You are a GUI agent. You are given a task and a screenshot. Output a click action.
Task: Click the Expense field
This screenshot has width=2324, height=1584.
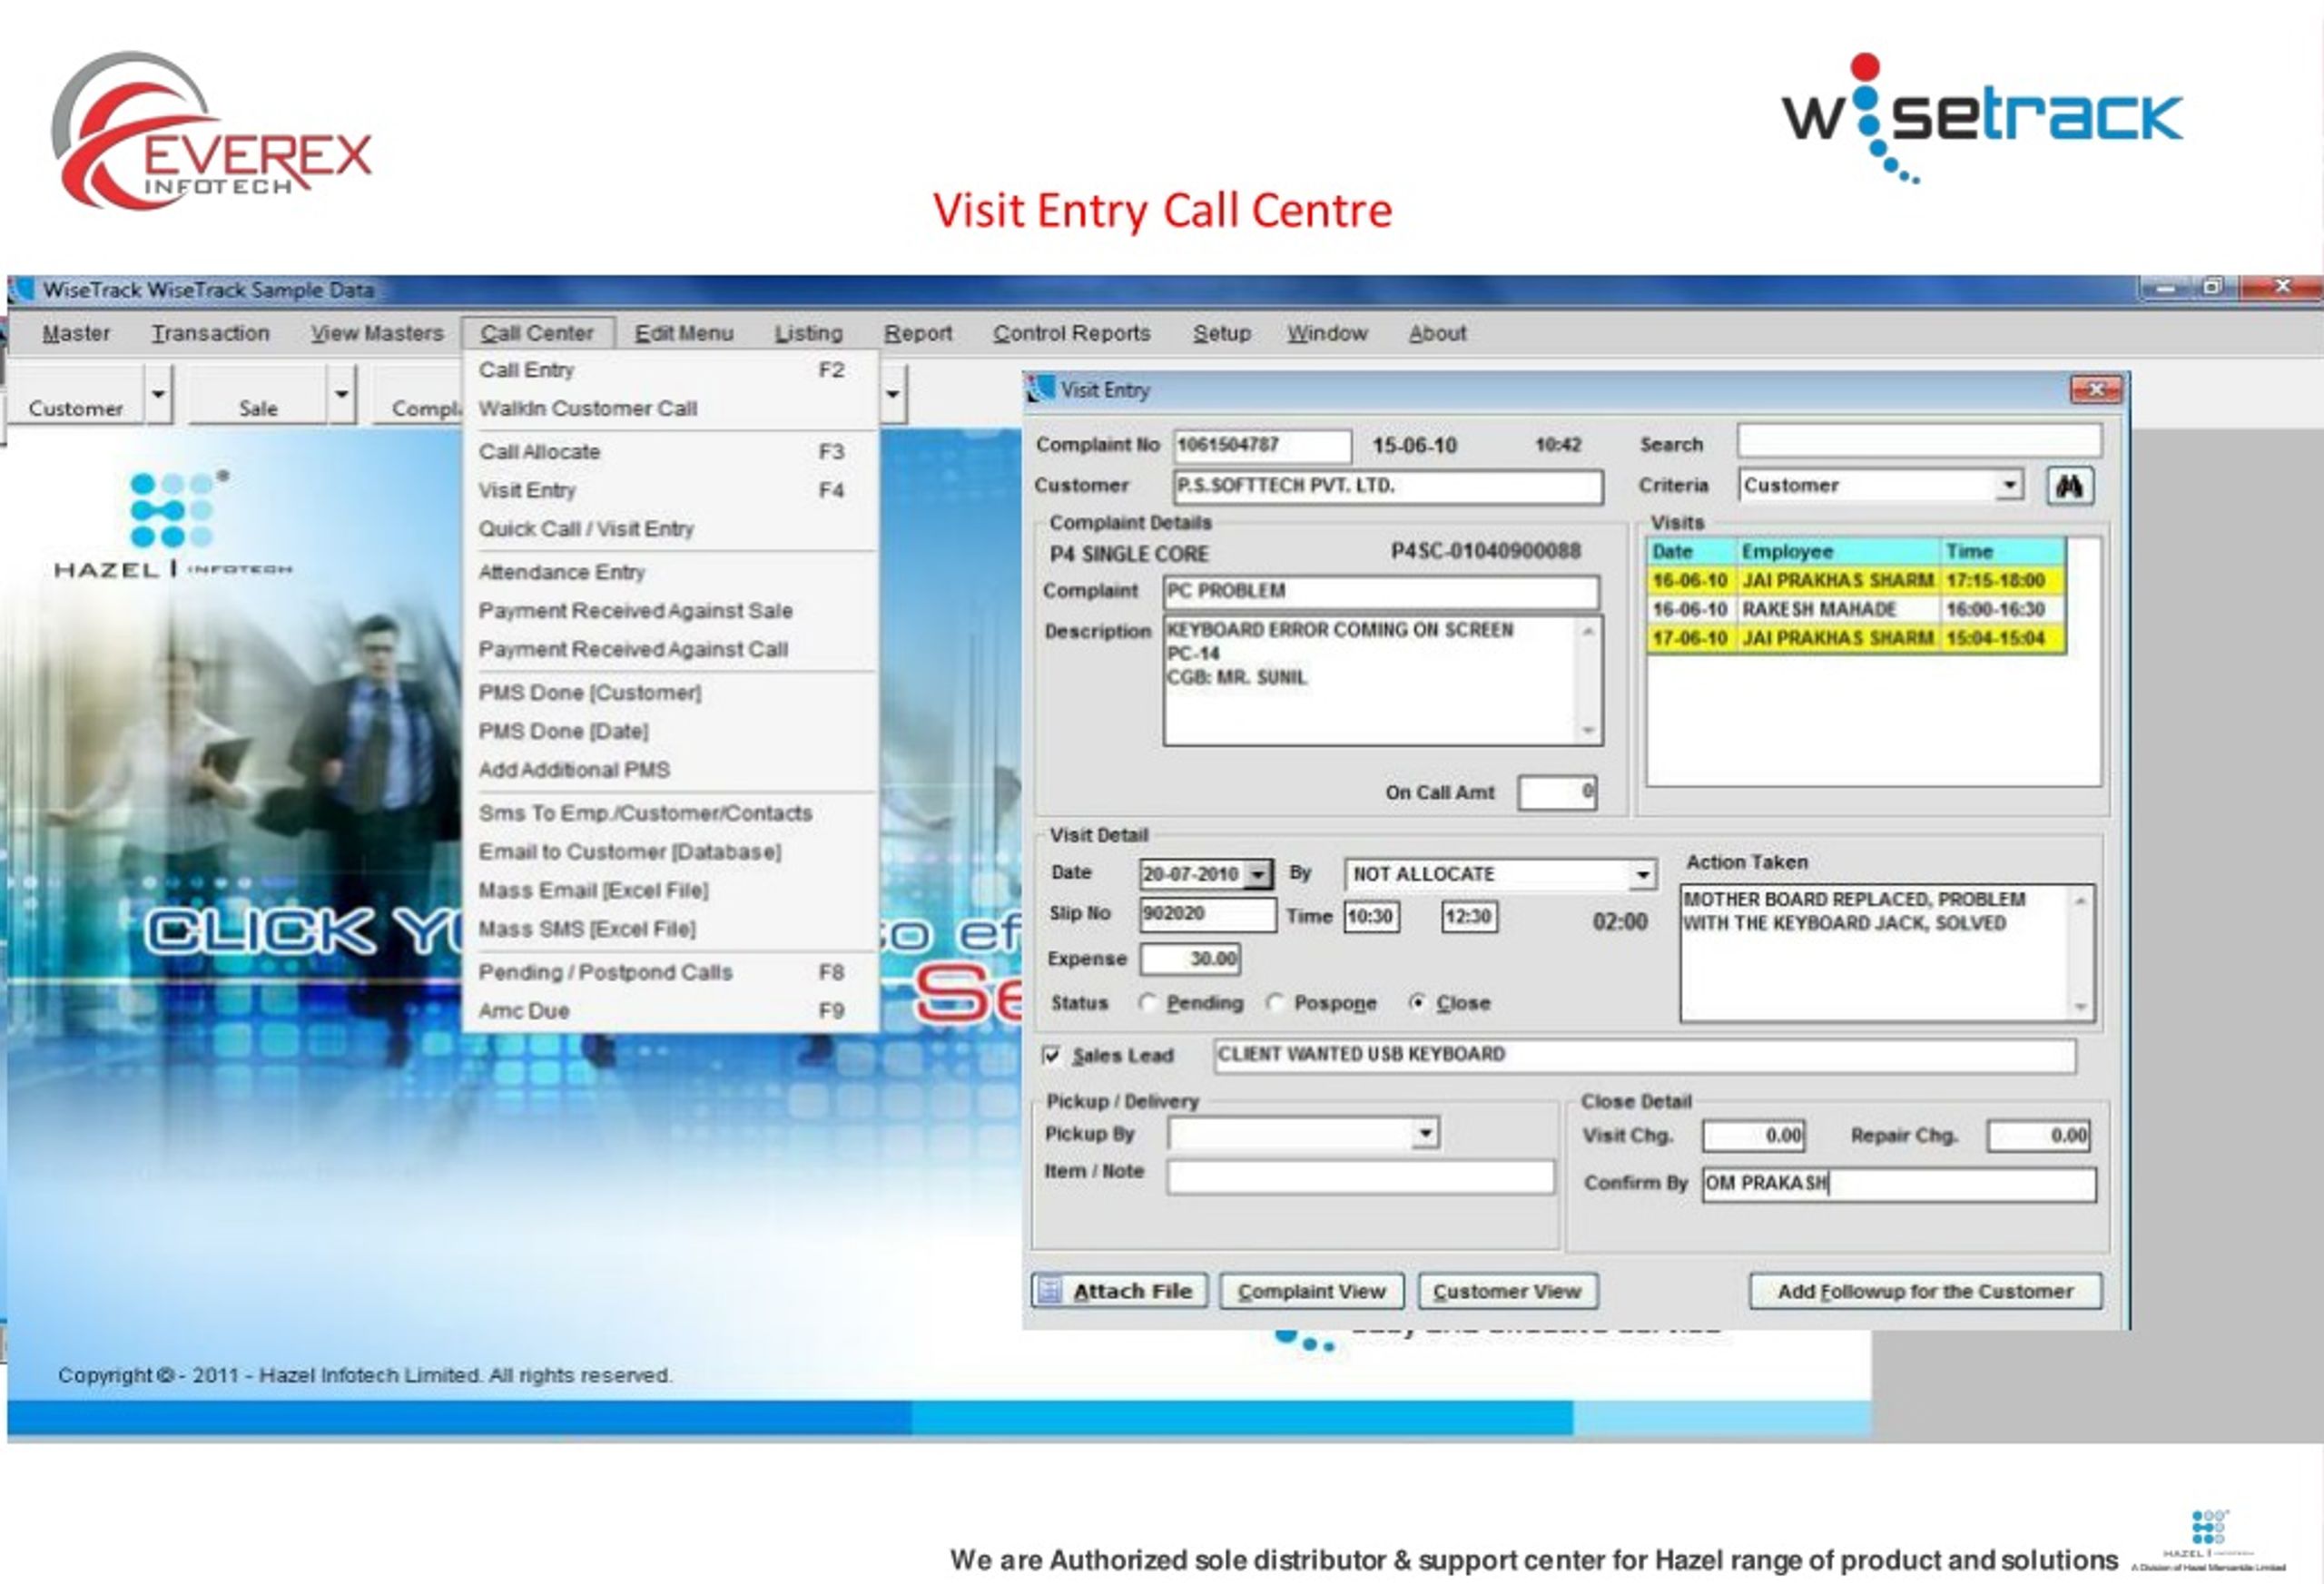1190,959
